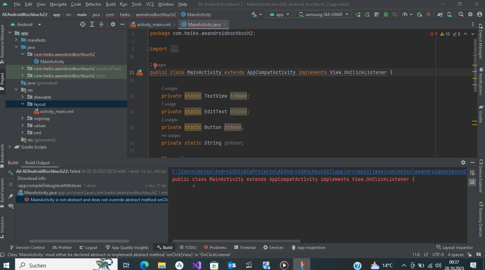This screenshot has height=270, width=485.
Task: Open the Refactor menu
Action: 93,4
